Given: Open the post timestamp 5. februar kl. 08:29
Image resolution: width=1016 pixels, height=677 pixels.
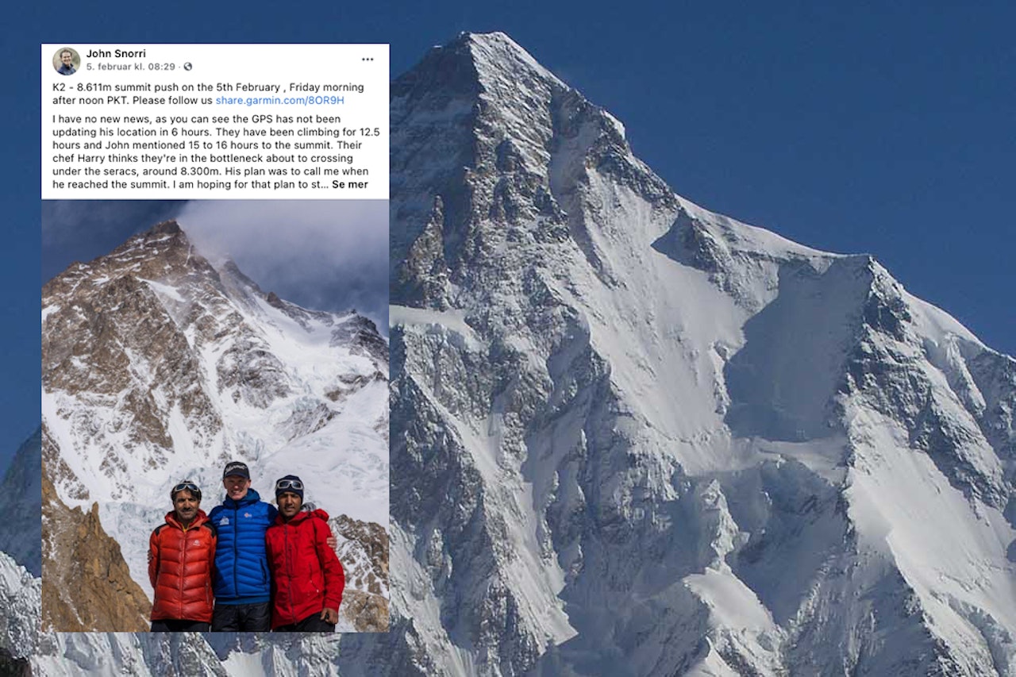Looking at the screenshot, I should pyautogui.click(x=130, y=67).
